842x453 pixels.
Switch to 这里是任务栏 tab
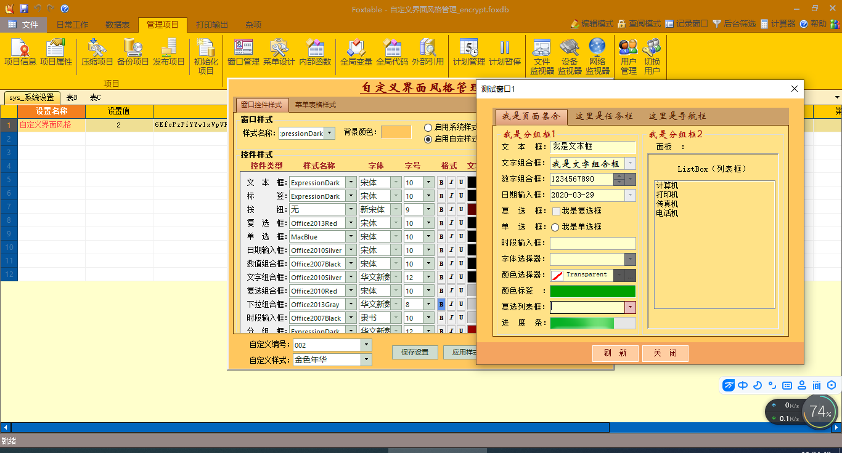click(604, 116)
